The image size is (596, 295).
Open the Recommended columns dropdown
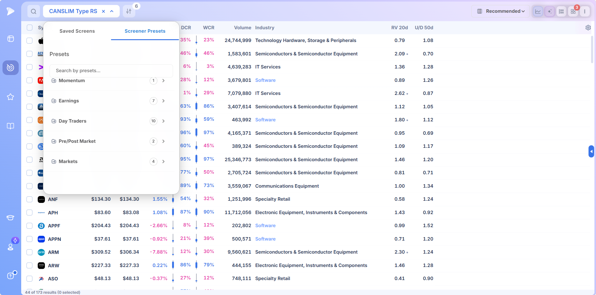click(501, 11)
